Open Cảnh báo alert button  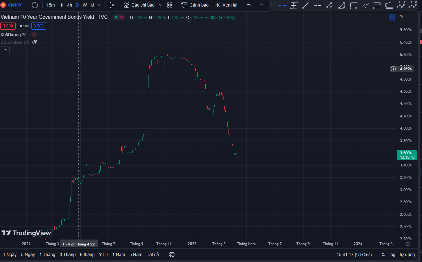tap(195, 5)
